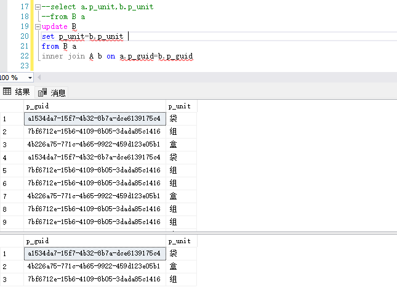
Task: Select row 4 guid cell in upper grid
Action: 95,157
